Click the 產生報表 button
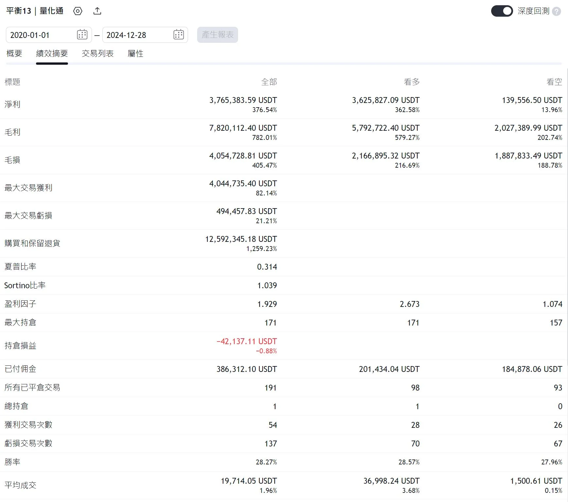568x502 pixels. (x=217, y=35)
